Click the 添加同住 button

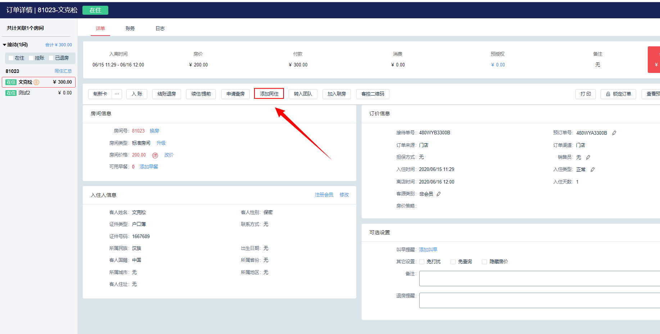(269, 94)
